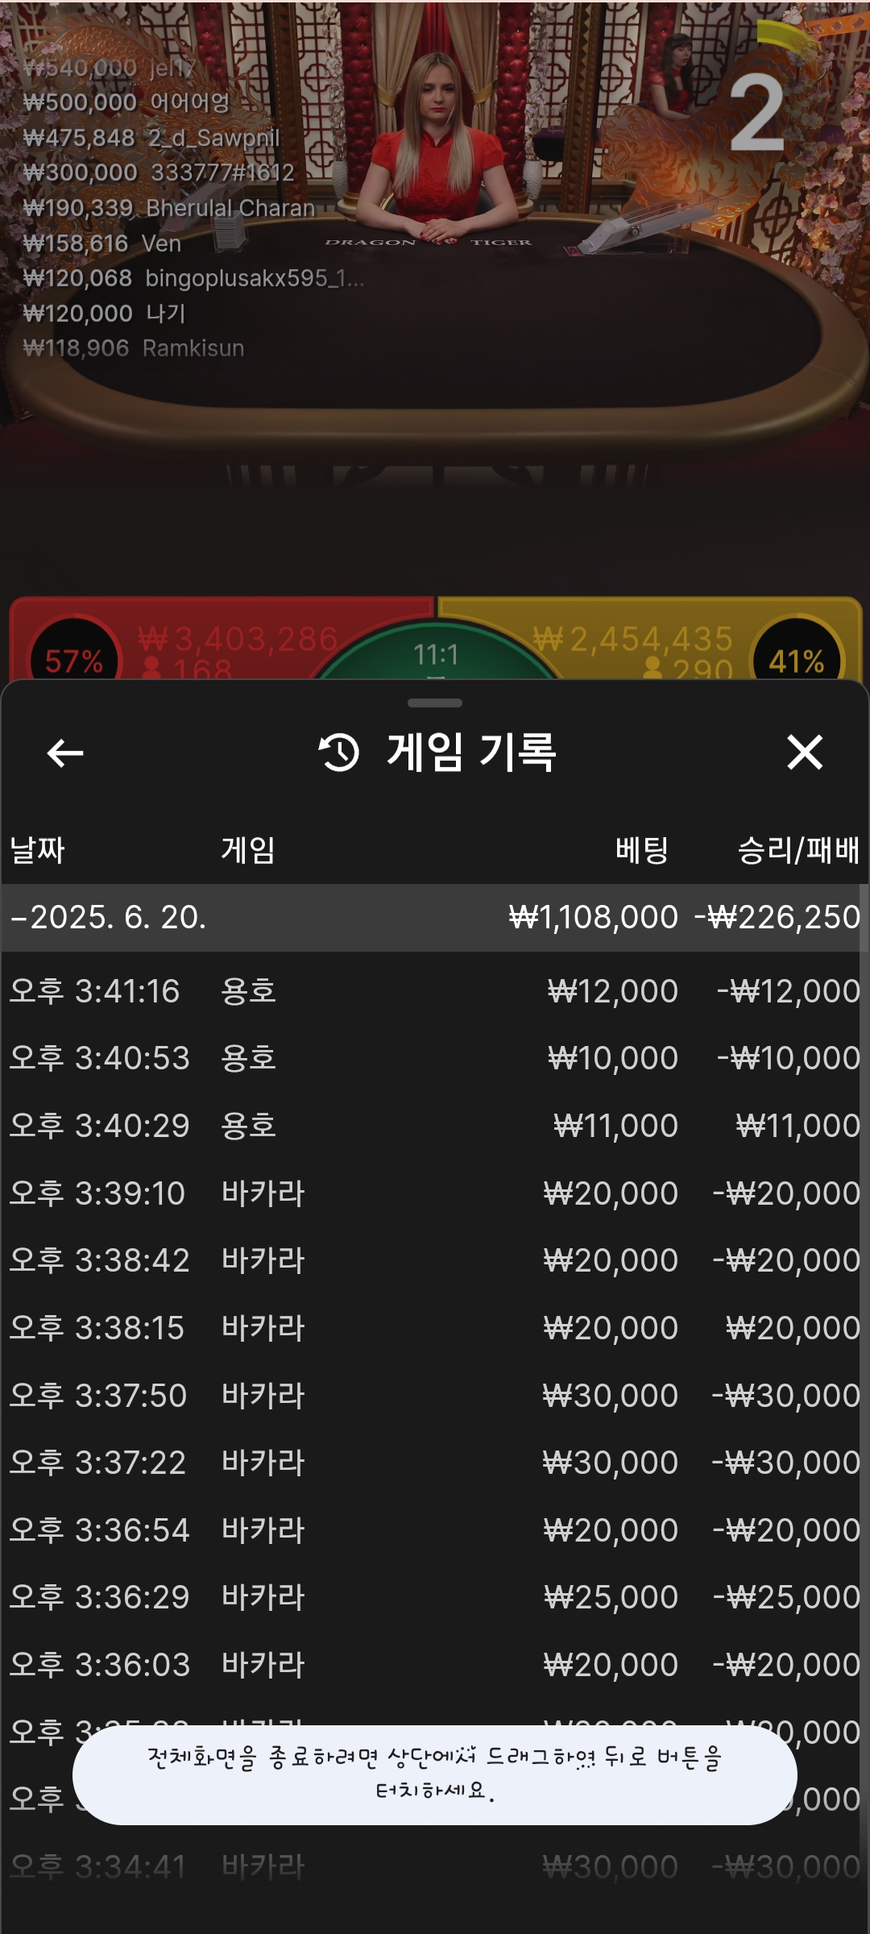Open the 오후 3:34:41 바카라 record
The image size is (870, 1934).
click(435, 1867)
